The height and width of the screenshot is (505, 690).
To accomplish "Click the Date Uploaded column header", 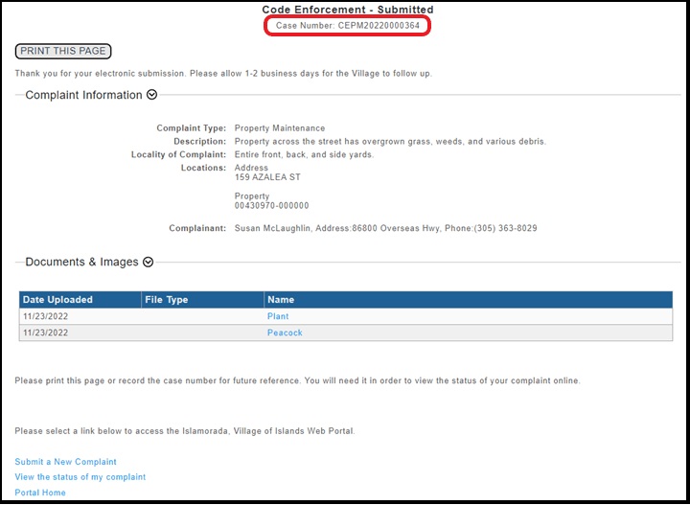I will coord(57,300).
